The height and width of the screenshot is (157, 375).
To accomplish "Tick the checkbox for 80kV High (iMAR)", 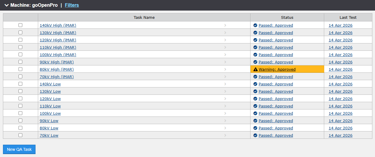I will click(x=20, y=69).
